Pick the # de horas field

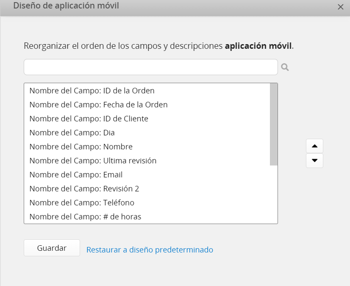click(x=85, y=216)
